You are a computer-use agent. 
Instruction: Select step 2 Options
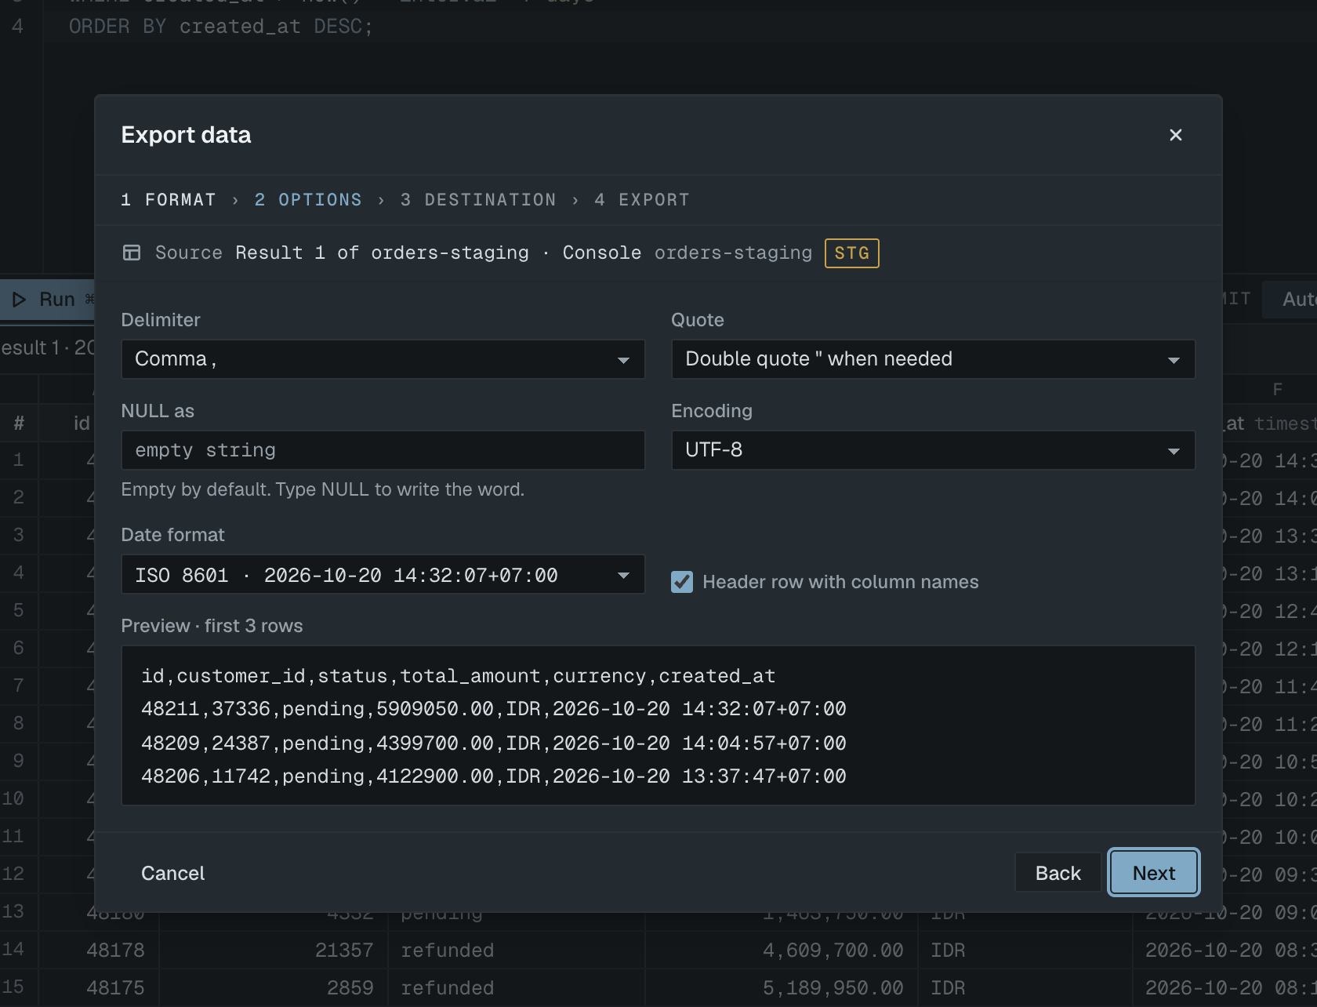[x=308, y=200]
